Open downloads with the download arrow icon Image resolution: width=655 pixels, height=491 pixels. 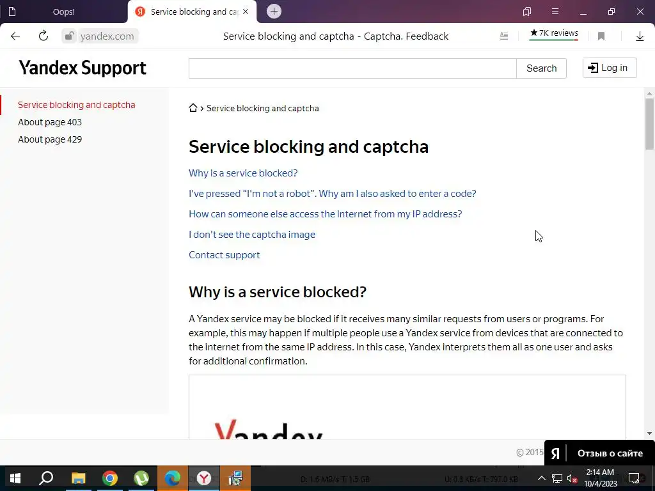pyautogui.click(x=640, y=36)
